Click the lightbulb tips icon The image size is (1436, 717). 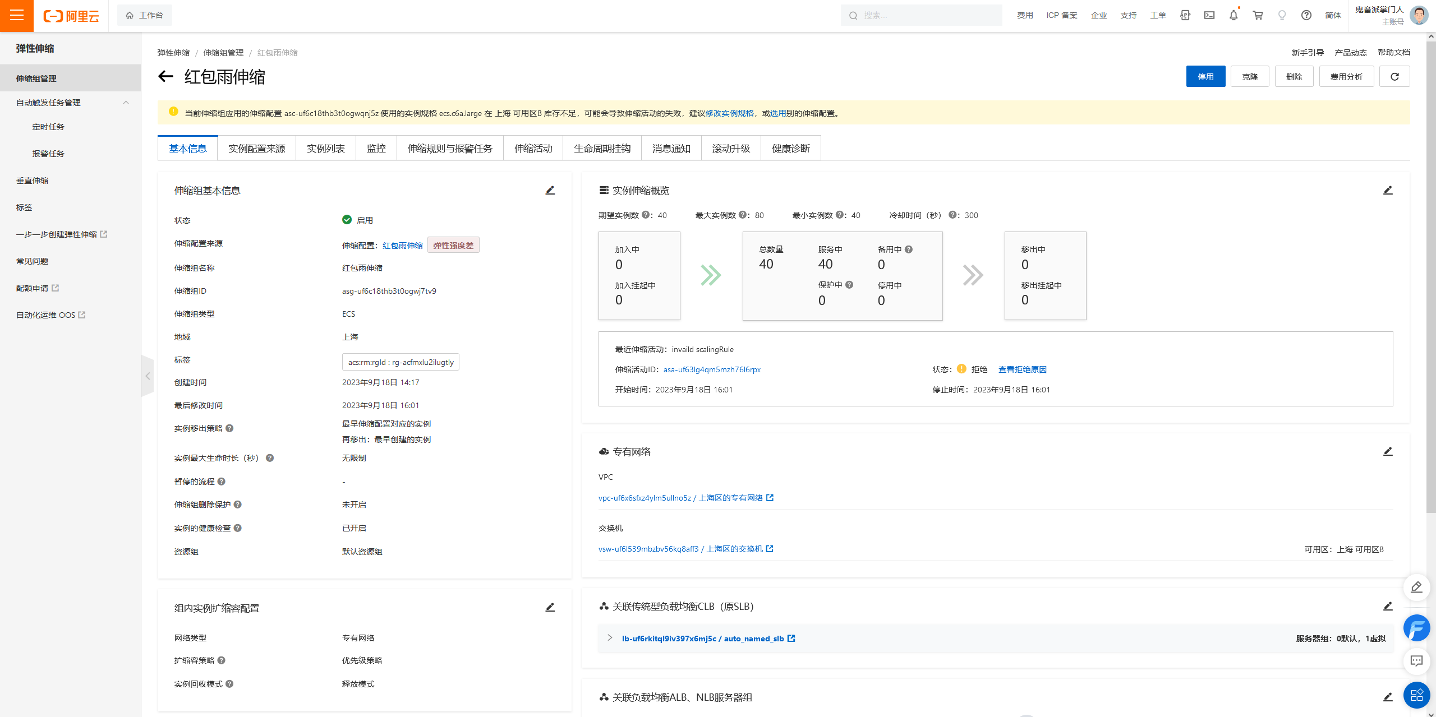click(1282, 15)
